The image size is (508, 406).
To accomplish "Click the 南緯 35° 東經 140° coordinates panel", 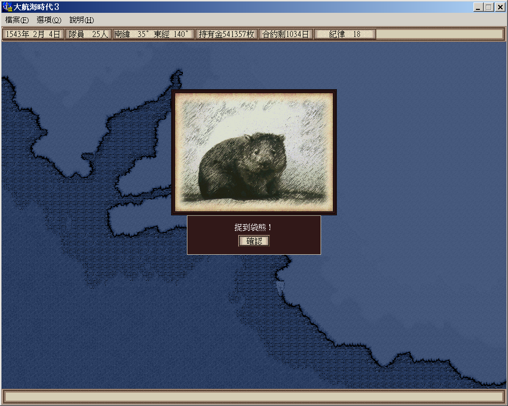I will (152, 34).
